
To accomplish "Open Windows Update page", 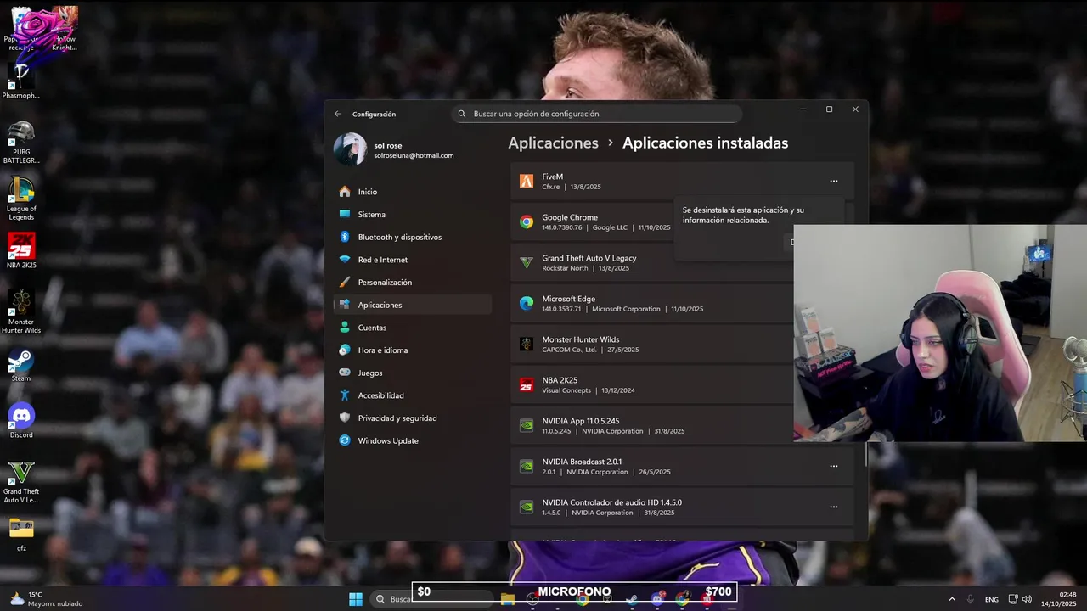I will 413,440.
